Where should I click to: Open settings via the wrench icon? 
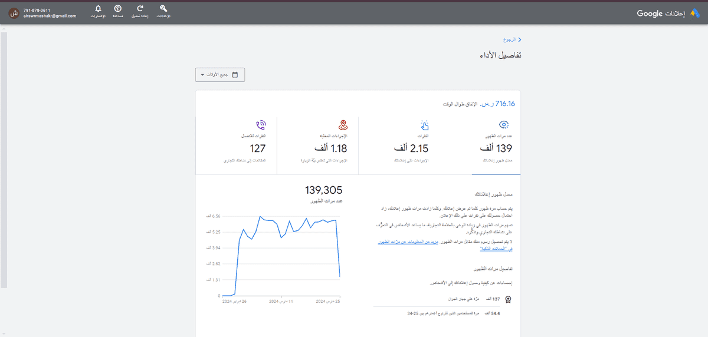[x=163, y=8]
